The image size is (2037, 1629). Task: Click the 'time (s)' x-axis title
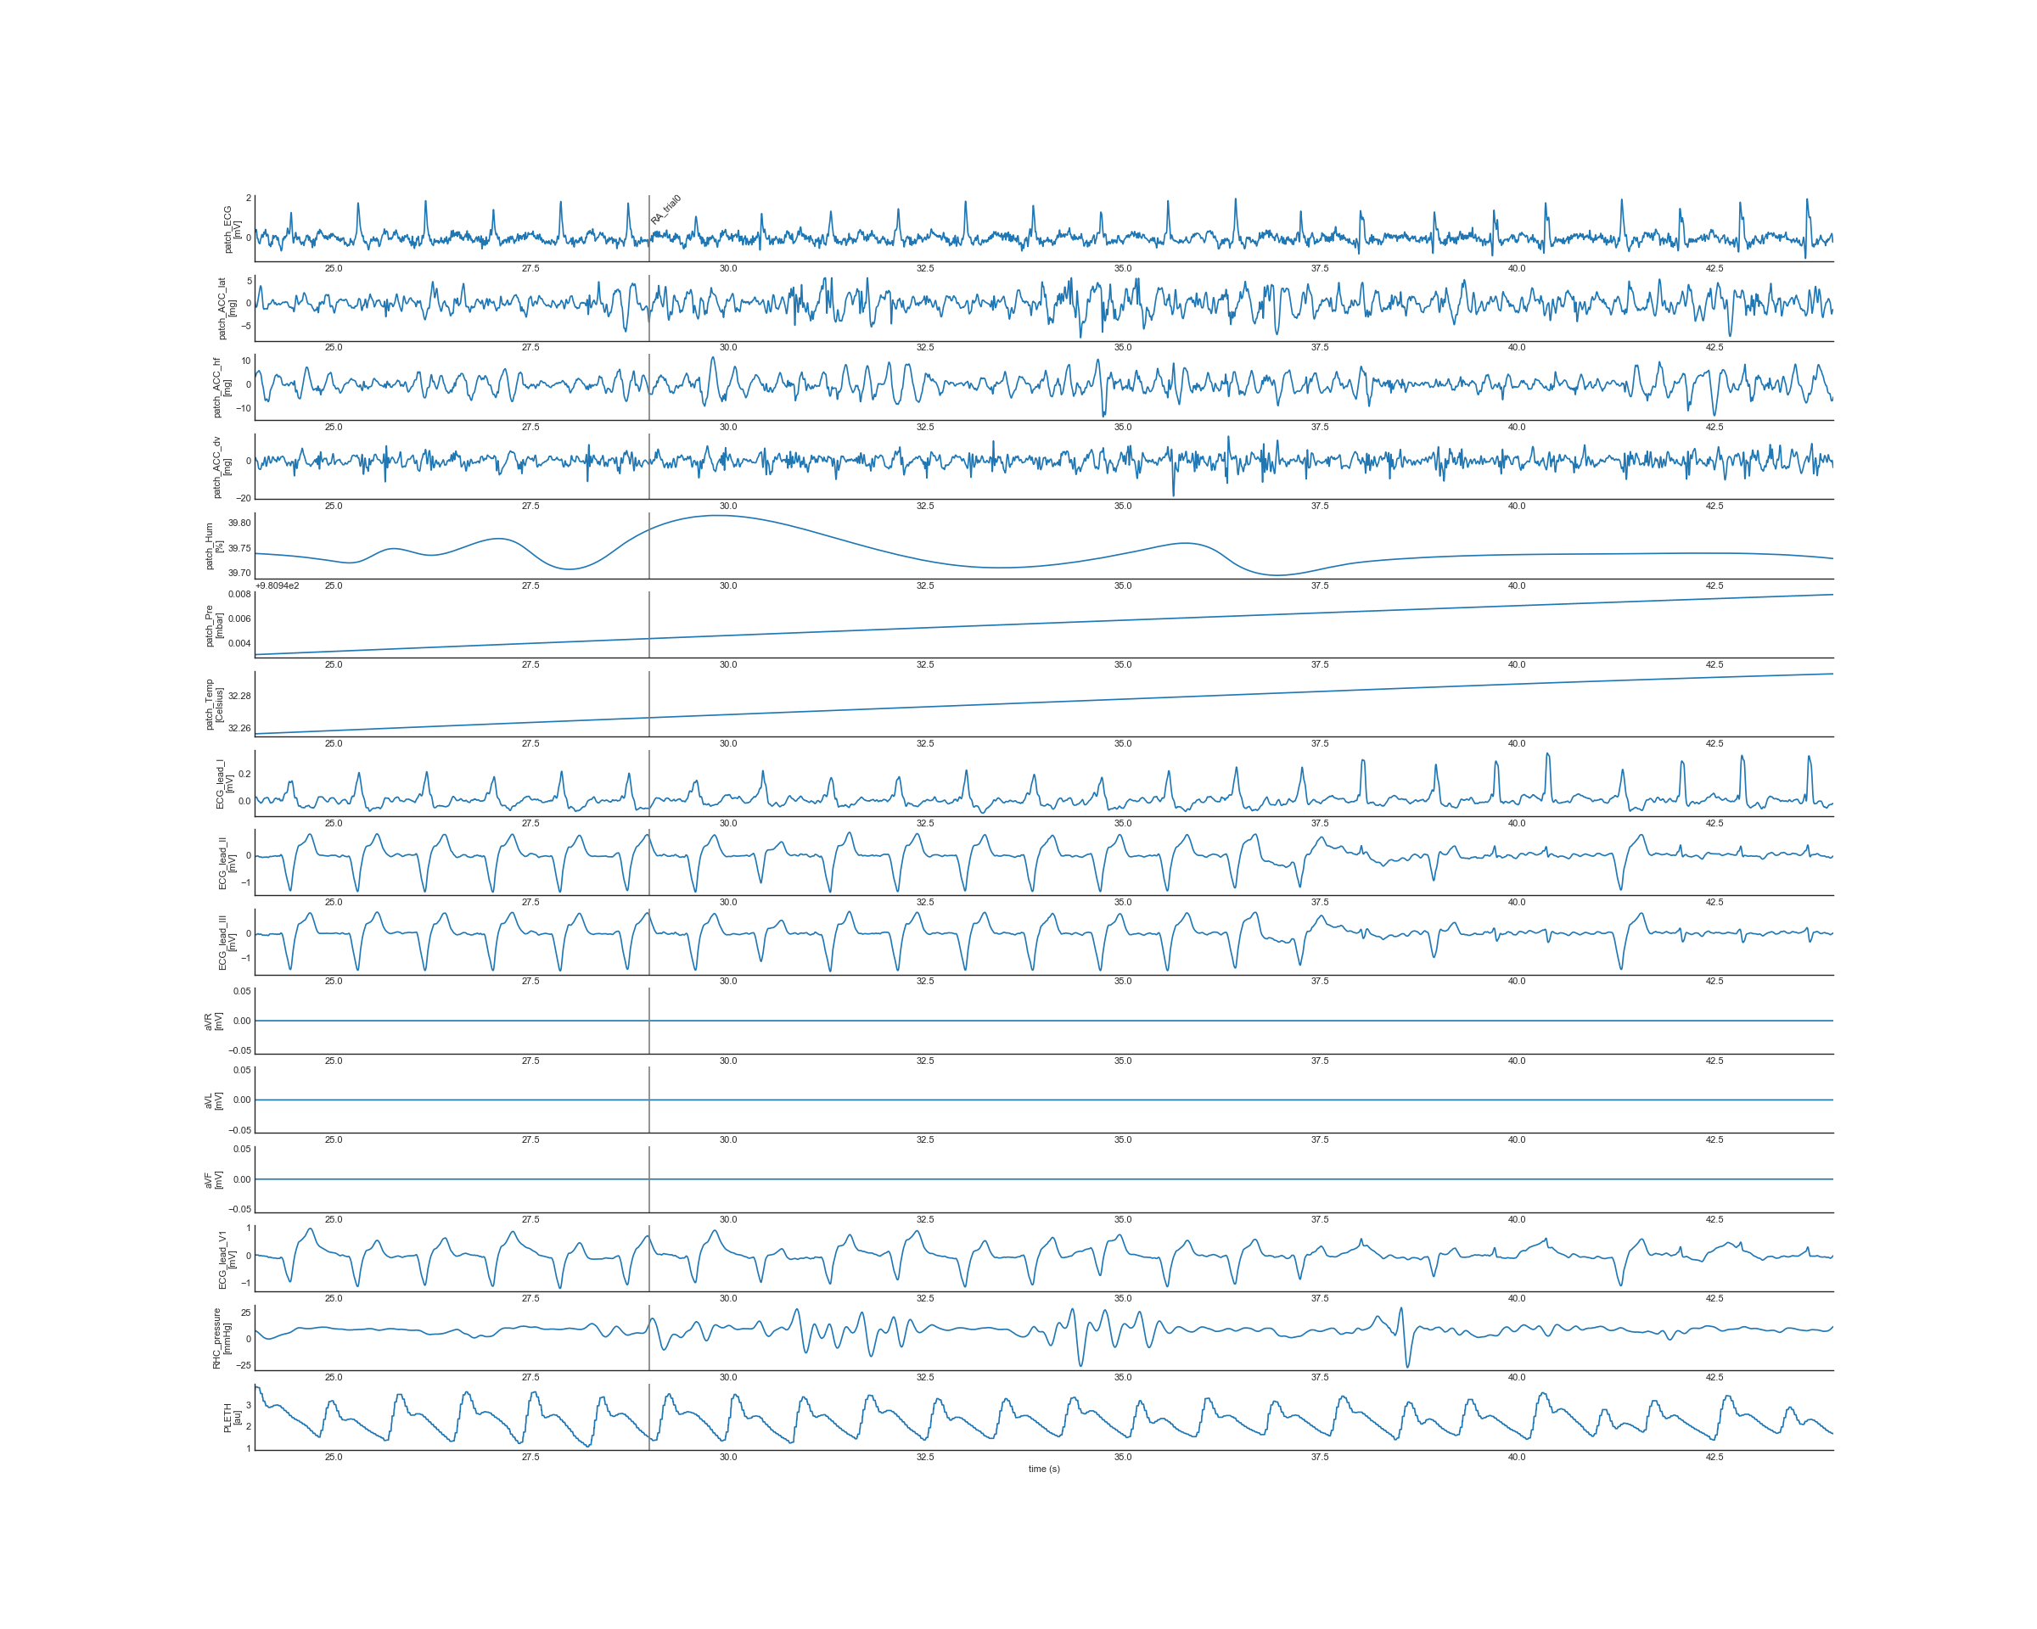click(1044, 1469)
